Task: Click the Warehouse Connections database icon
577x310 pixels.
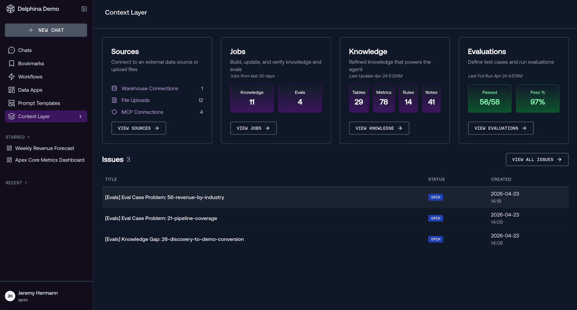Action: point(114,88)
